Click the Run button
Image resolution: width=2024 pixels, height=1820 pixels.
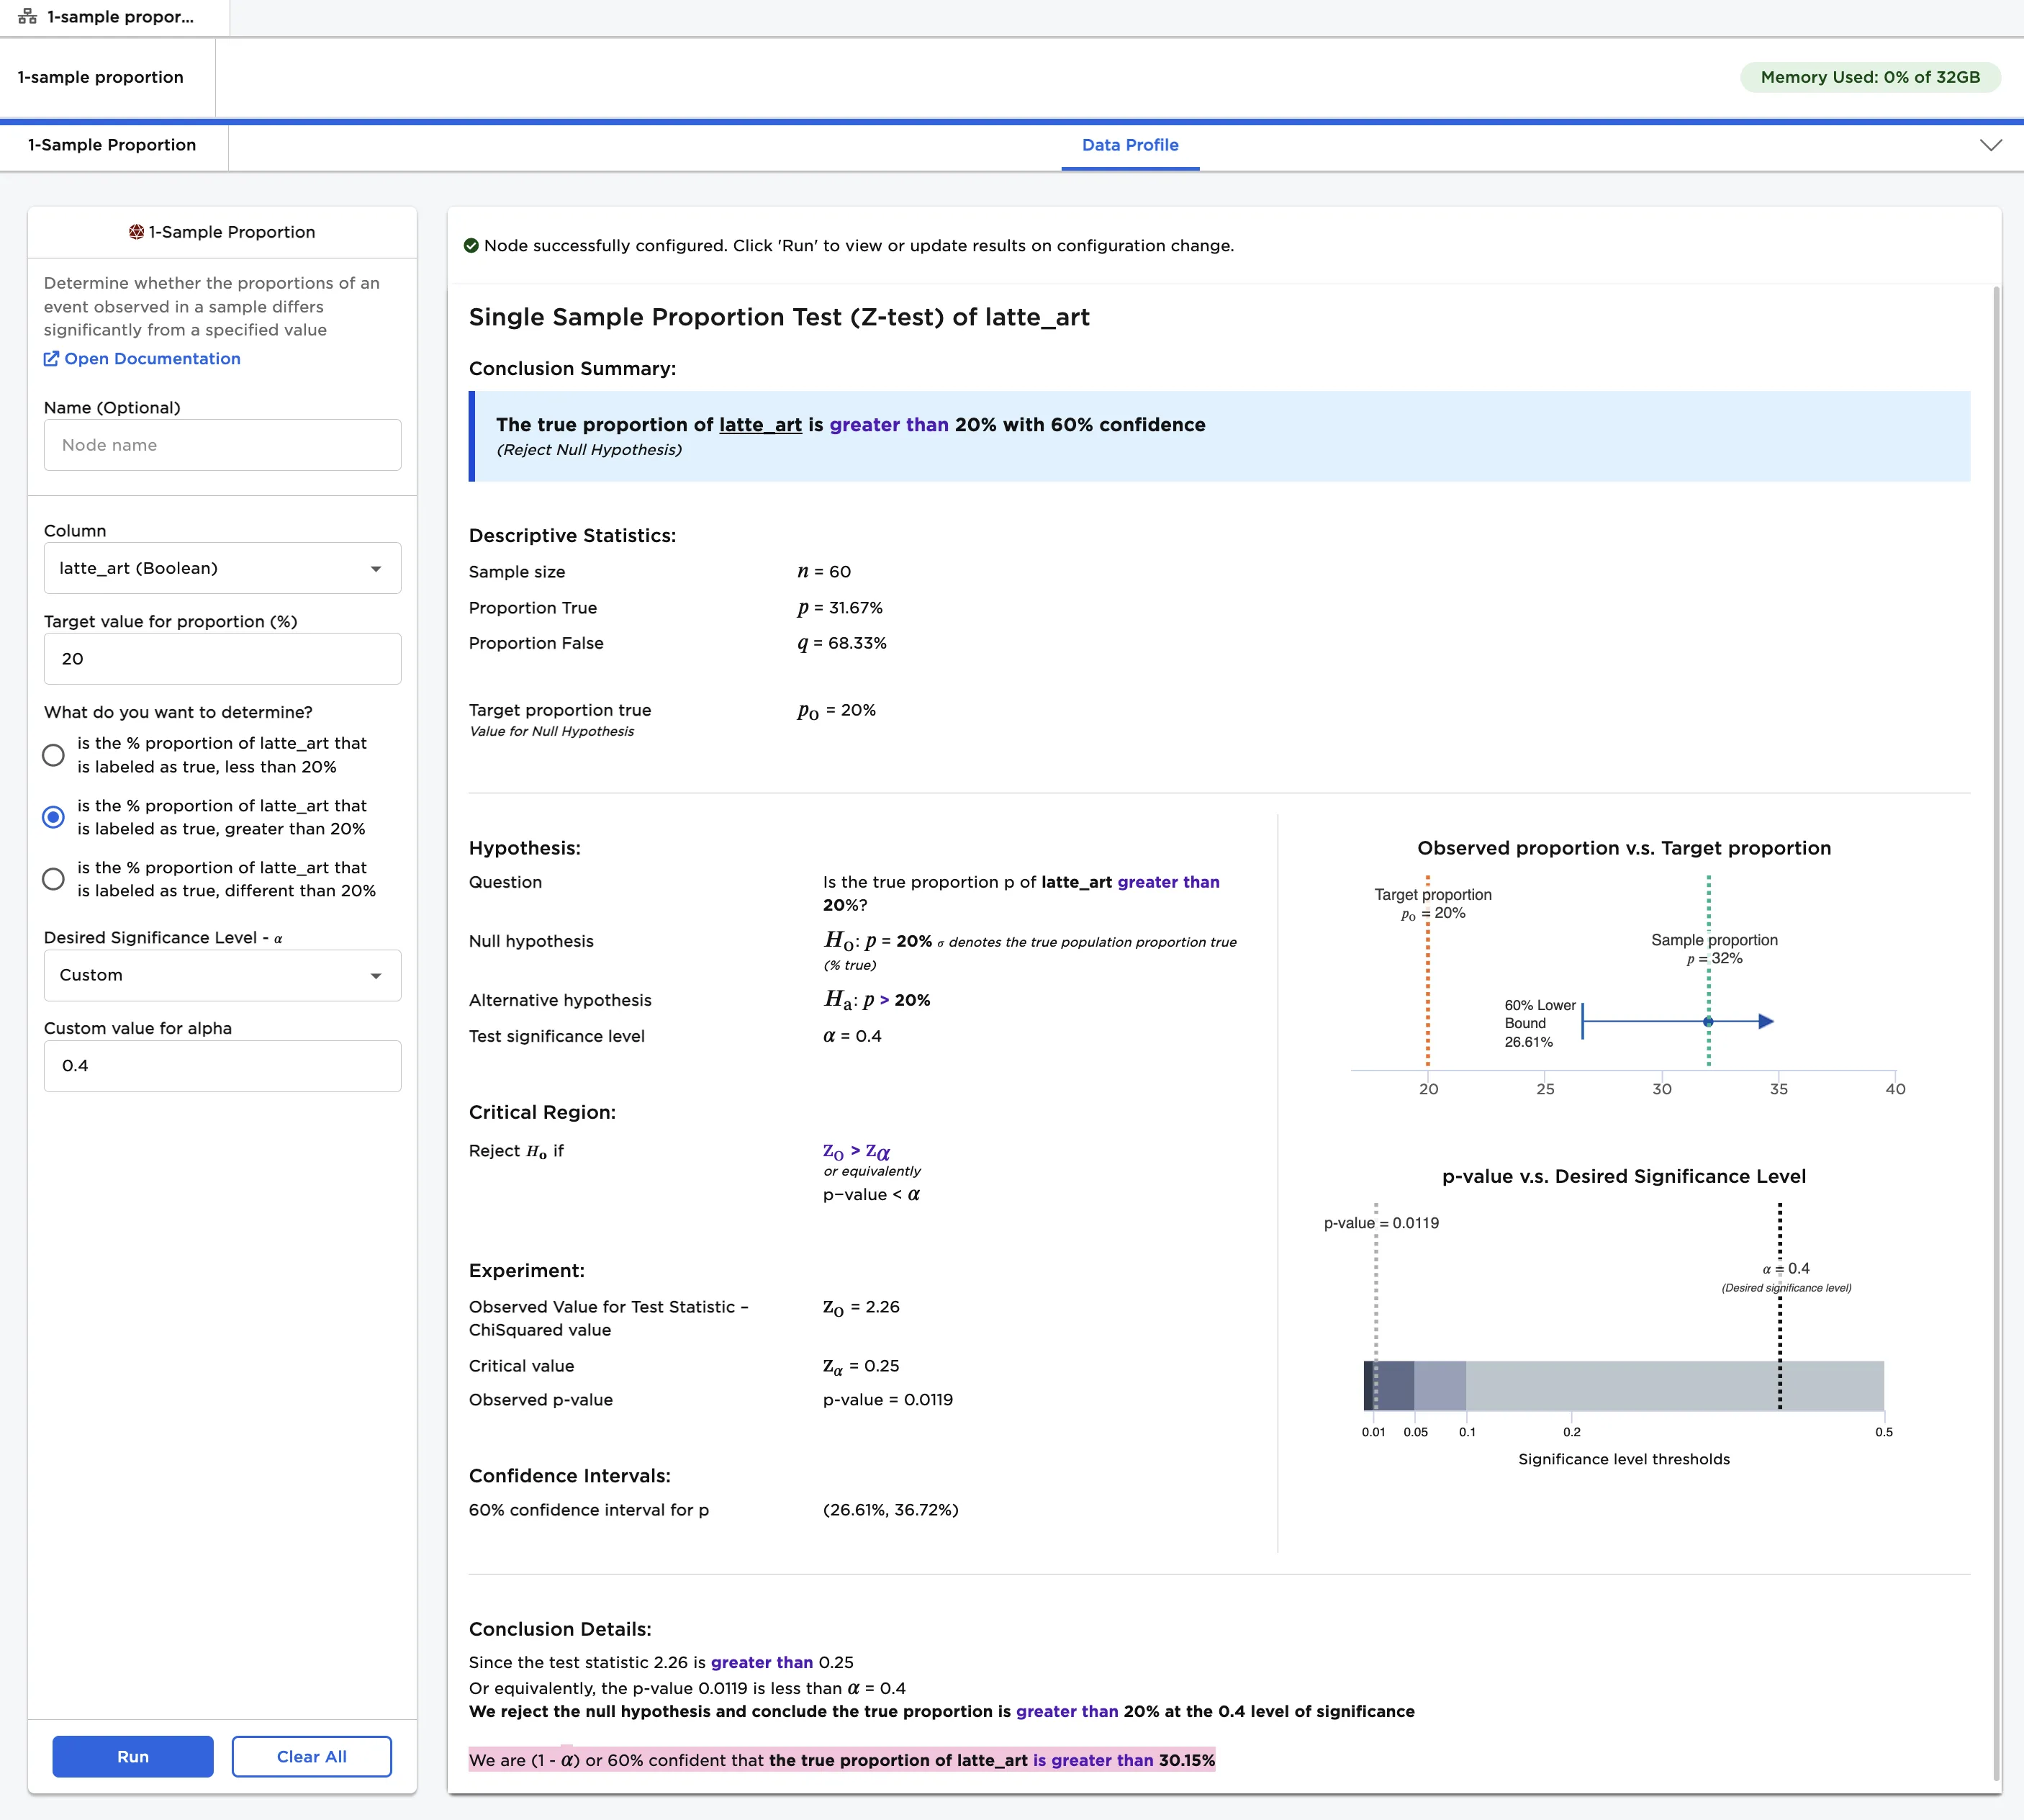click(x=132, y=1756)
